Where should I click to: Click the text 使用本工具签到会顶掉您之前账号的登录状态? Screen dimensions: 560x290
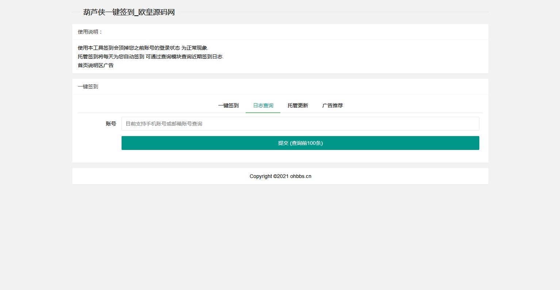pos(129,48)
